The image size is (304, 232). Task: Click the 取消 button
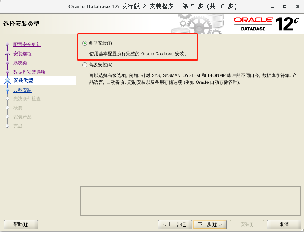284,224
